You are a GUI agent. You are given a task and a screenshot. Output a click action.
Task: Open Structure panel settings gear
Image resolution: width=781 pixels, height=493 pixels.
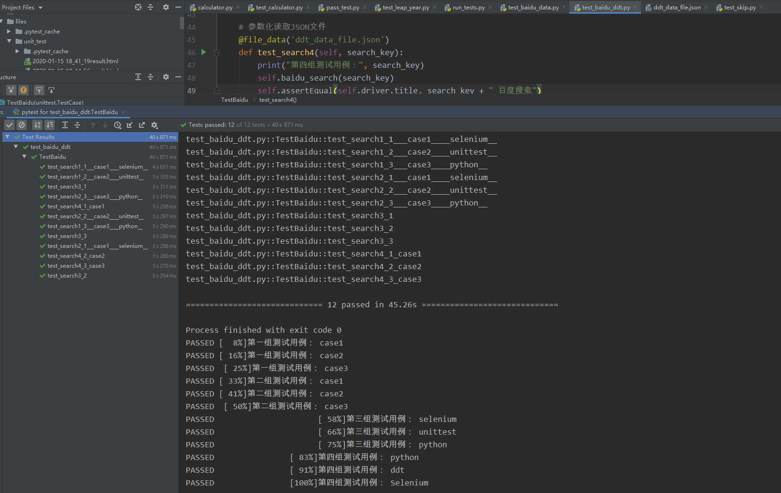click(166, 77)
